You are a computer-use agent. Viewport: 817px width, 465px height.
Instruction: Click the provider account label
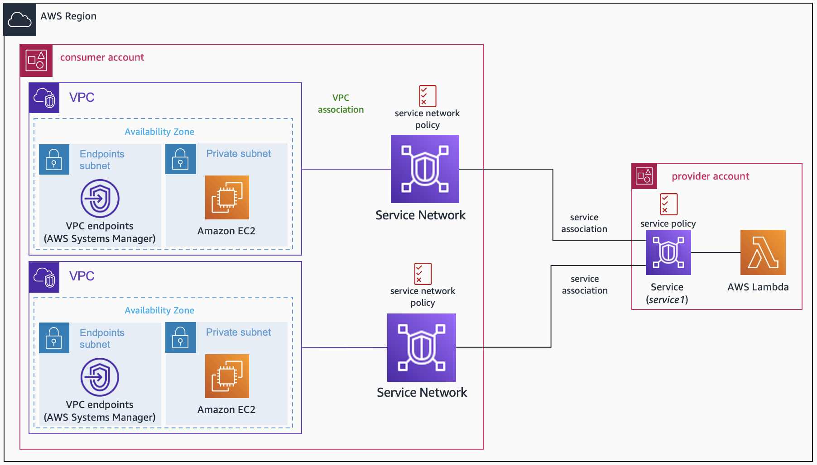pyautogui.click(x=711, y=176)
